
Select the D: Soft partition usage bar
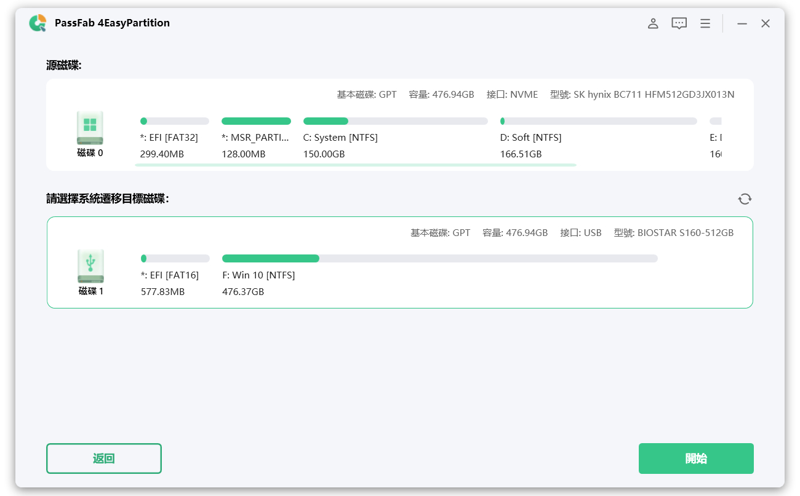(598, 121)
